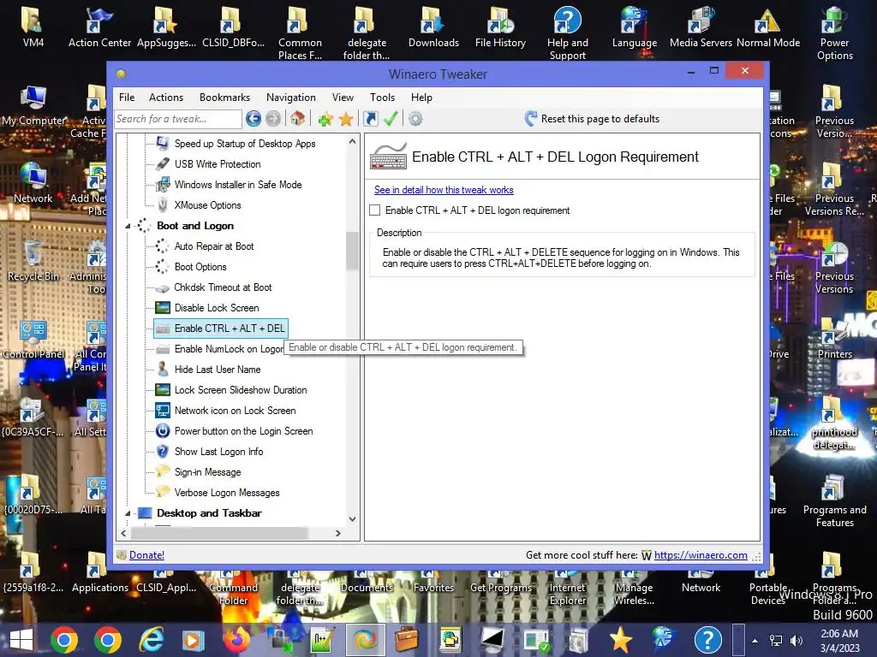Open File History desktop shortcut
The width and height of the screenshot is (877, 657).
(500, 28)
